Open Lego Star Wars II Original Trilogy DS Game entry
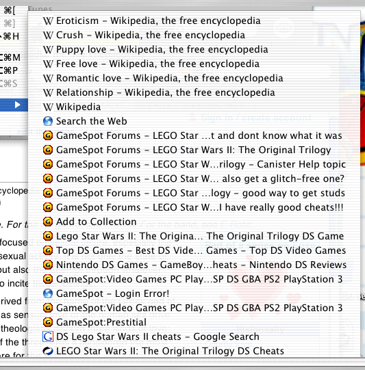The width and height of the screenshot is (365, 370). coord(194,236)
